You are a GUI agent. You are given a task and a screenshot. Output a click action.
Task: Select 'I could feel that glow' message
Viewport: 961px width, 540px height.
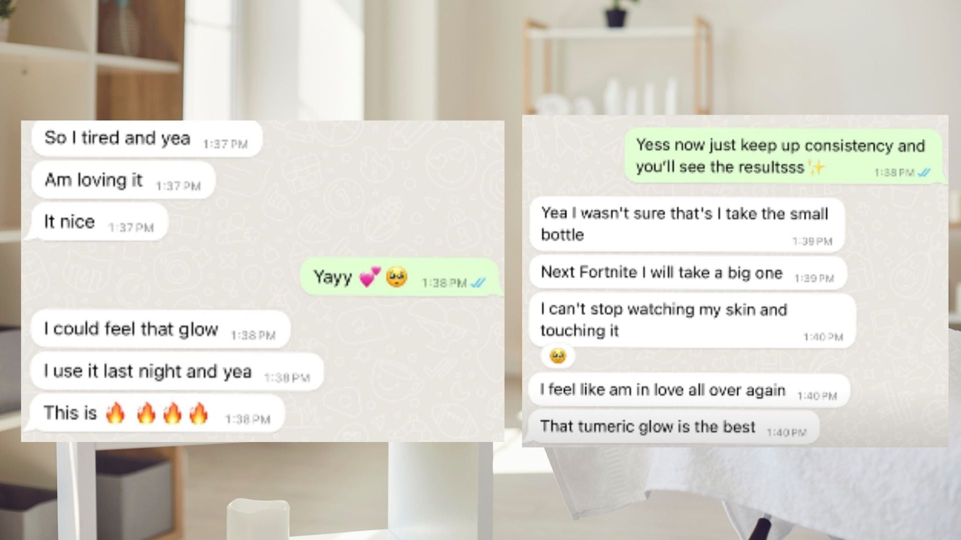pos(160,329)
